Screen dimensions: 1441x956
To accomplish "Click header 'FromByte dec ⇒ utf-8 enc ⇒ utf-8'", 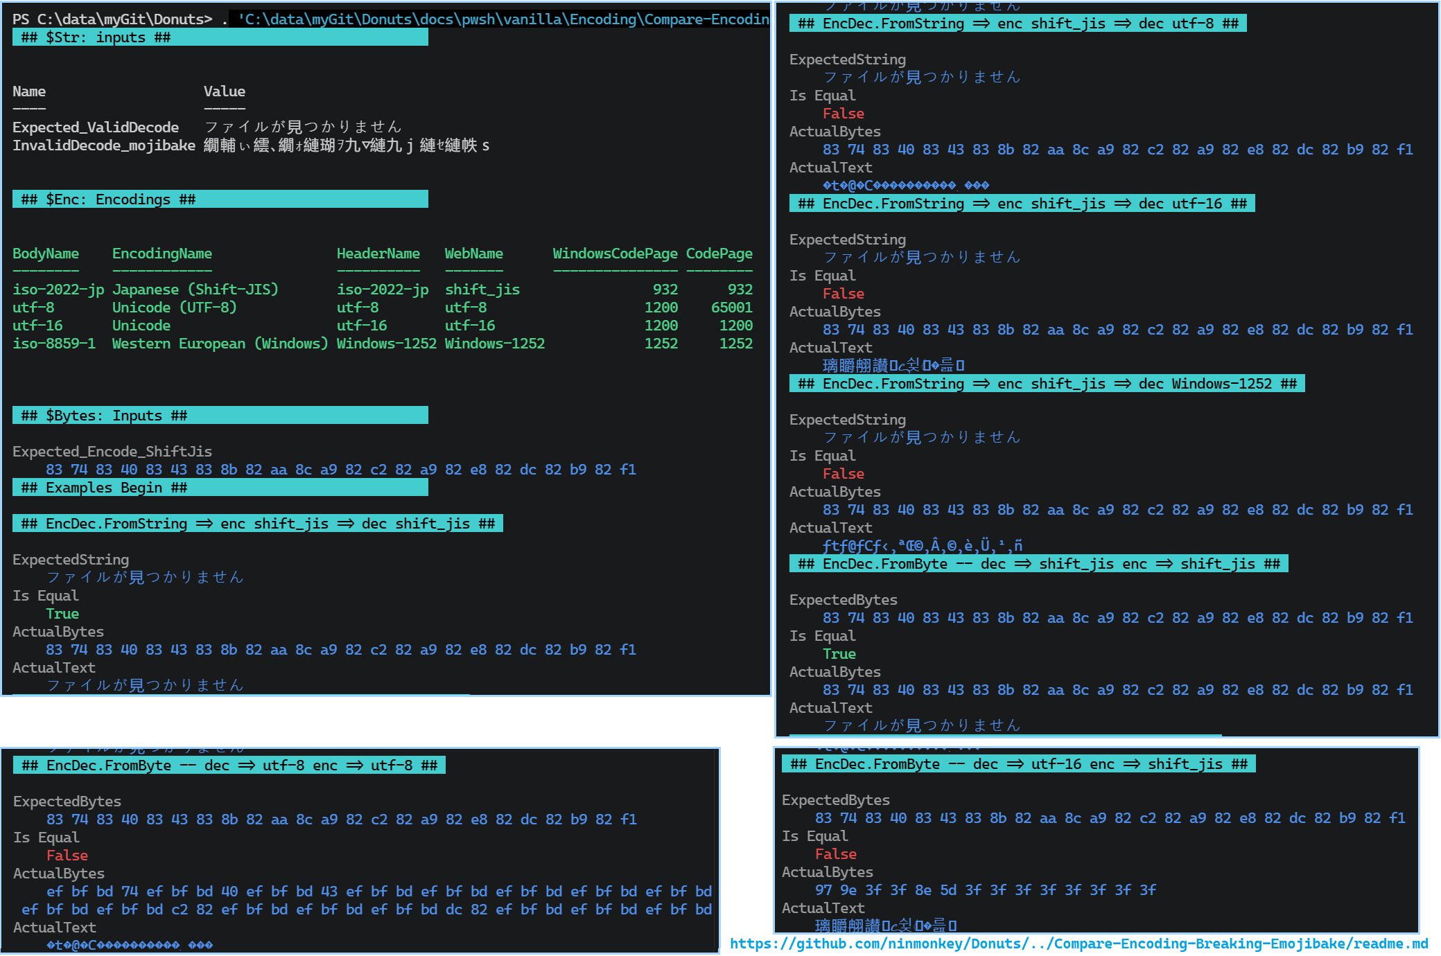I will coord(229,765).
